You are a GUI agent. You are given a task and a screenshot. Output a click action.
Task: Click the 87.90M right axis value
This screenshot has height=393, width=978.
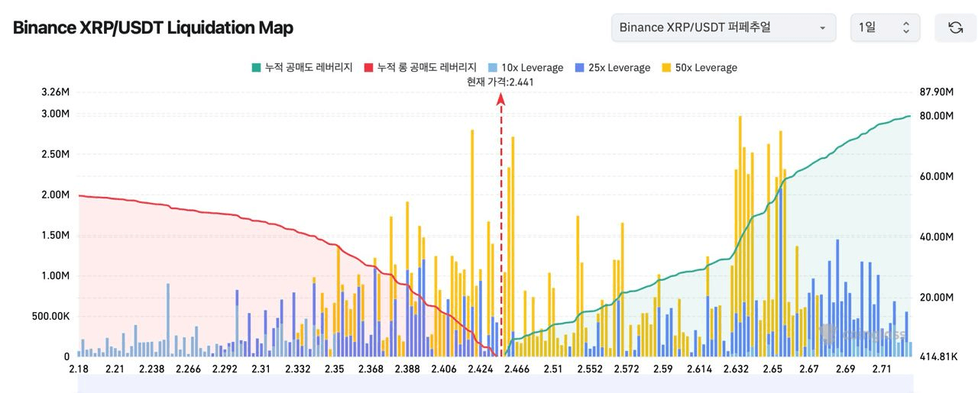tap(937, 92)
